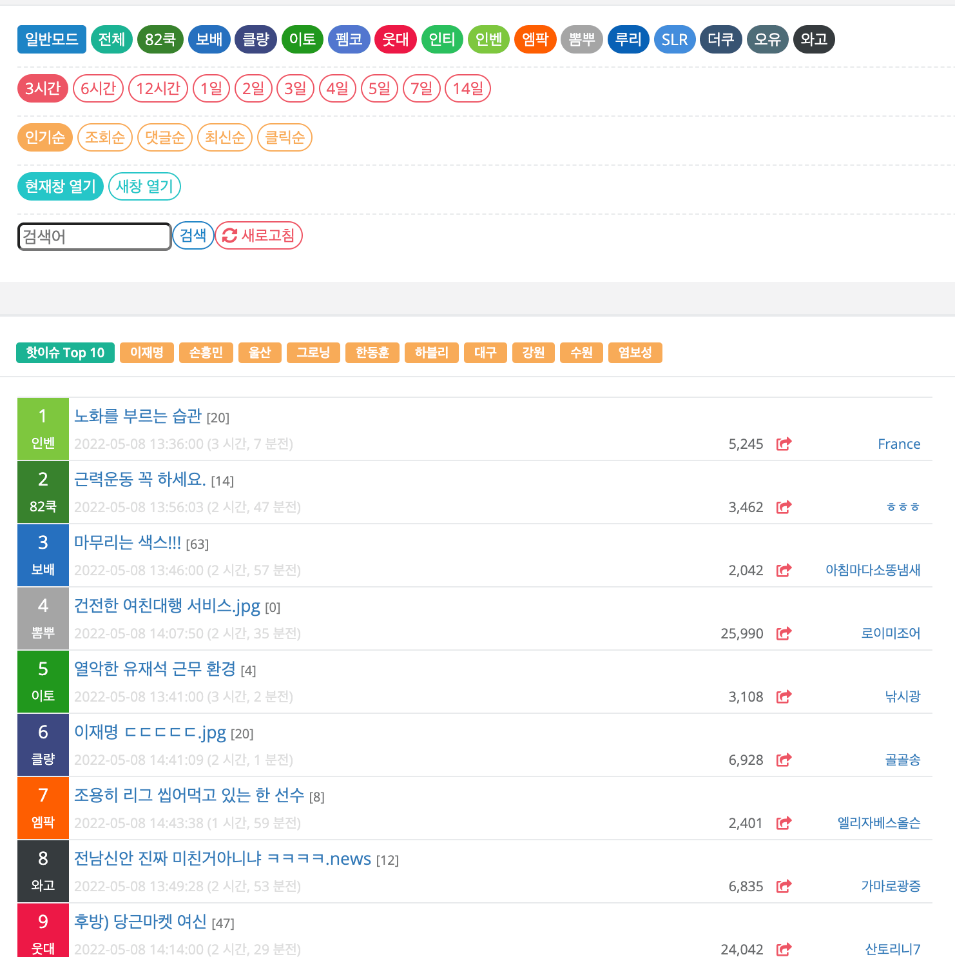Filter posts by 6시간 time range

98,88
